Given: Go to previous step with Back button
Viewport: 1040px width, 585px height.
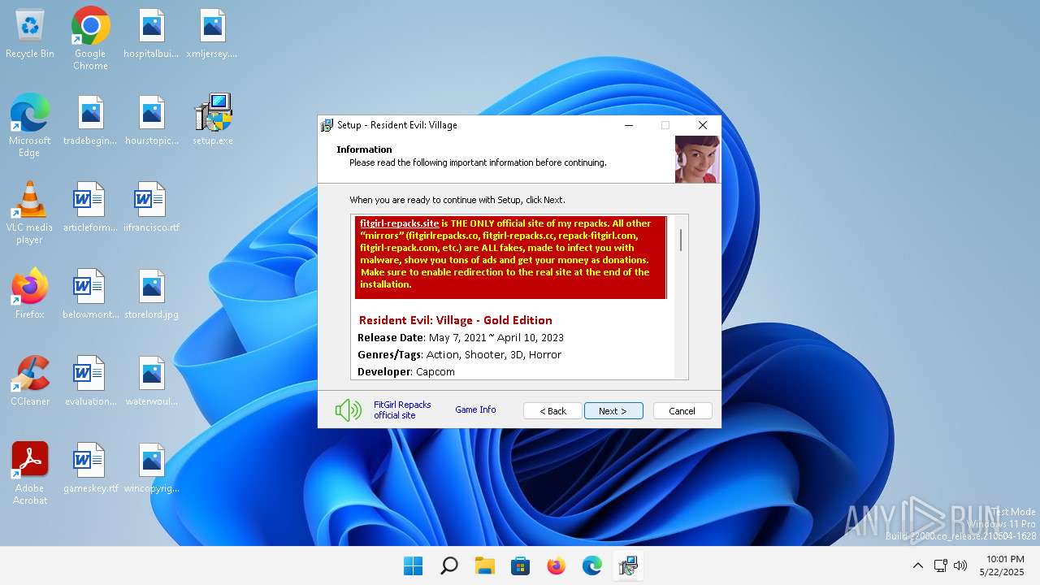Looking at the screenshot, I should pyautogui.click(x=552, y=411).
